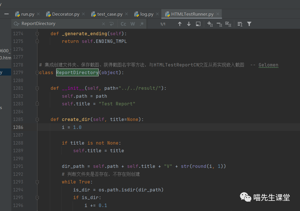Close the test_case.py tab
The image size is (300, 211).
click(x=126, y=14)
